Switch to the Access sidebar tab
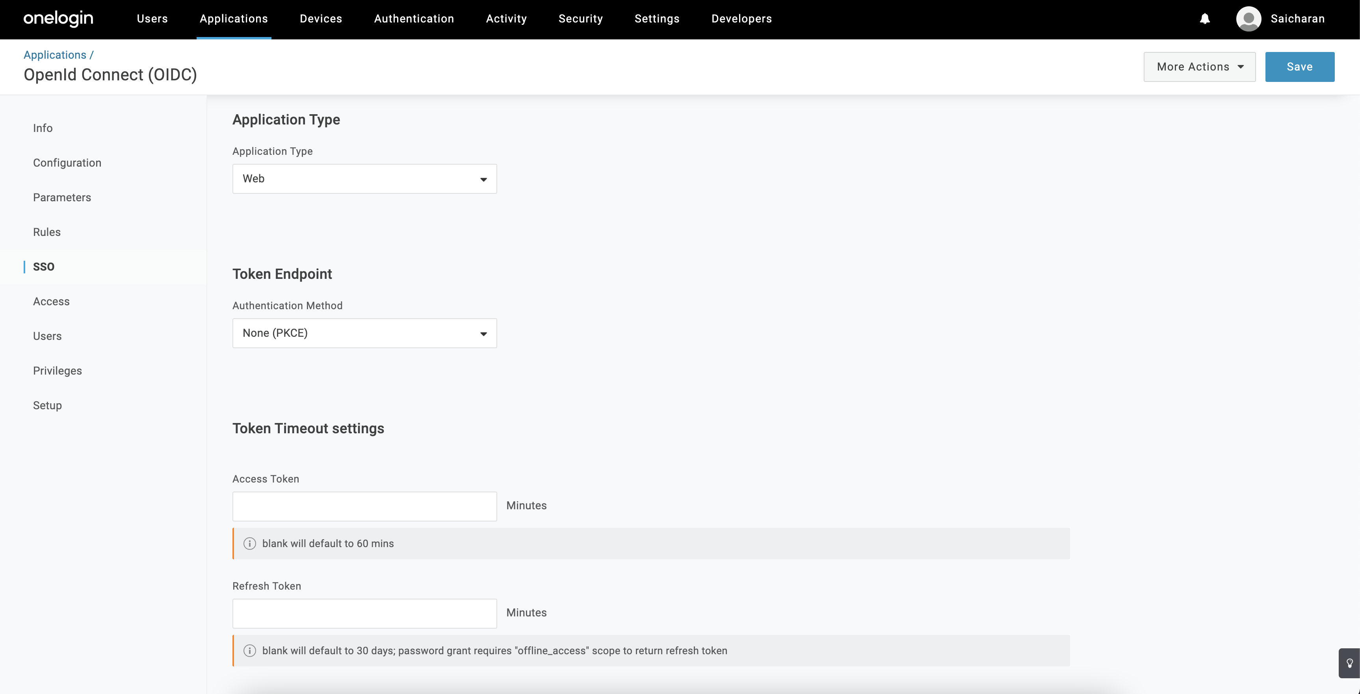 pyautogui.click(x=51, y=301)
